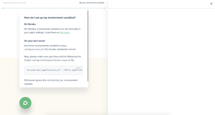Copy the ForestLiana code snippet

[x=79, y=68]
